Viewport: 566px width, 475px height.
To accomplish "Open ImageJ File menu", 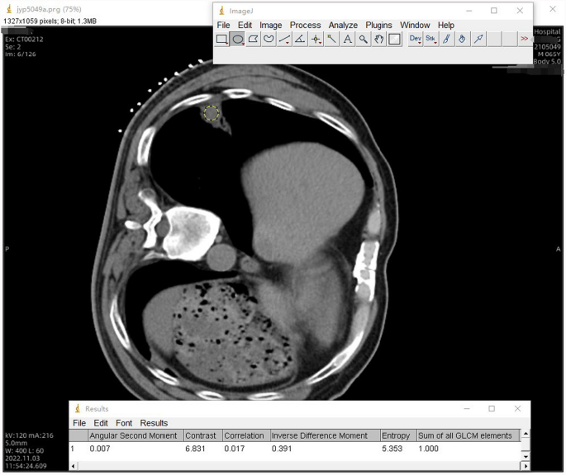I will (x=223, y=25).
